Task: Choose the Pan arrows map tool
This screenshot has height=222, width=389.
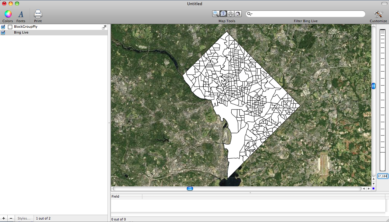Action: click(x=230, y=13)
